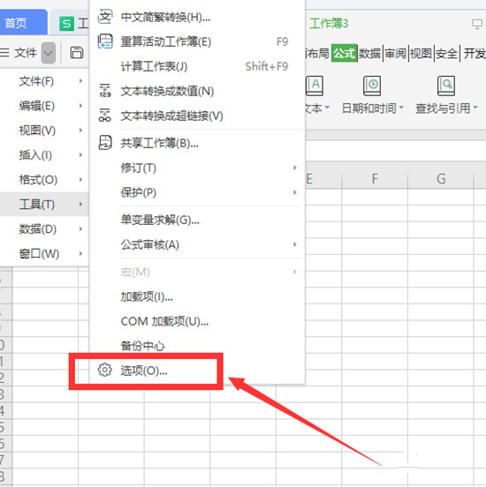Choose 共享工作簿(B)... menu item
This screenshot has width=486, height=487.
(x=197, y=143)
